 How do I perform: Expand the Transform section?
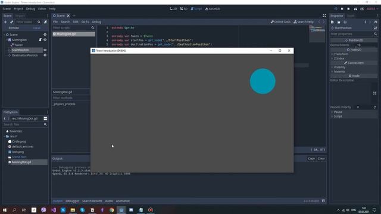tap(341, 54)
